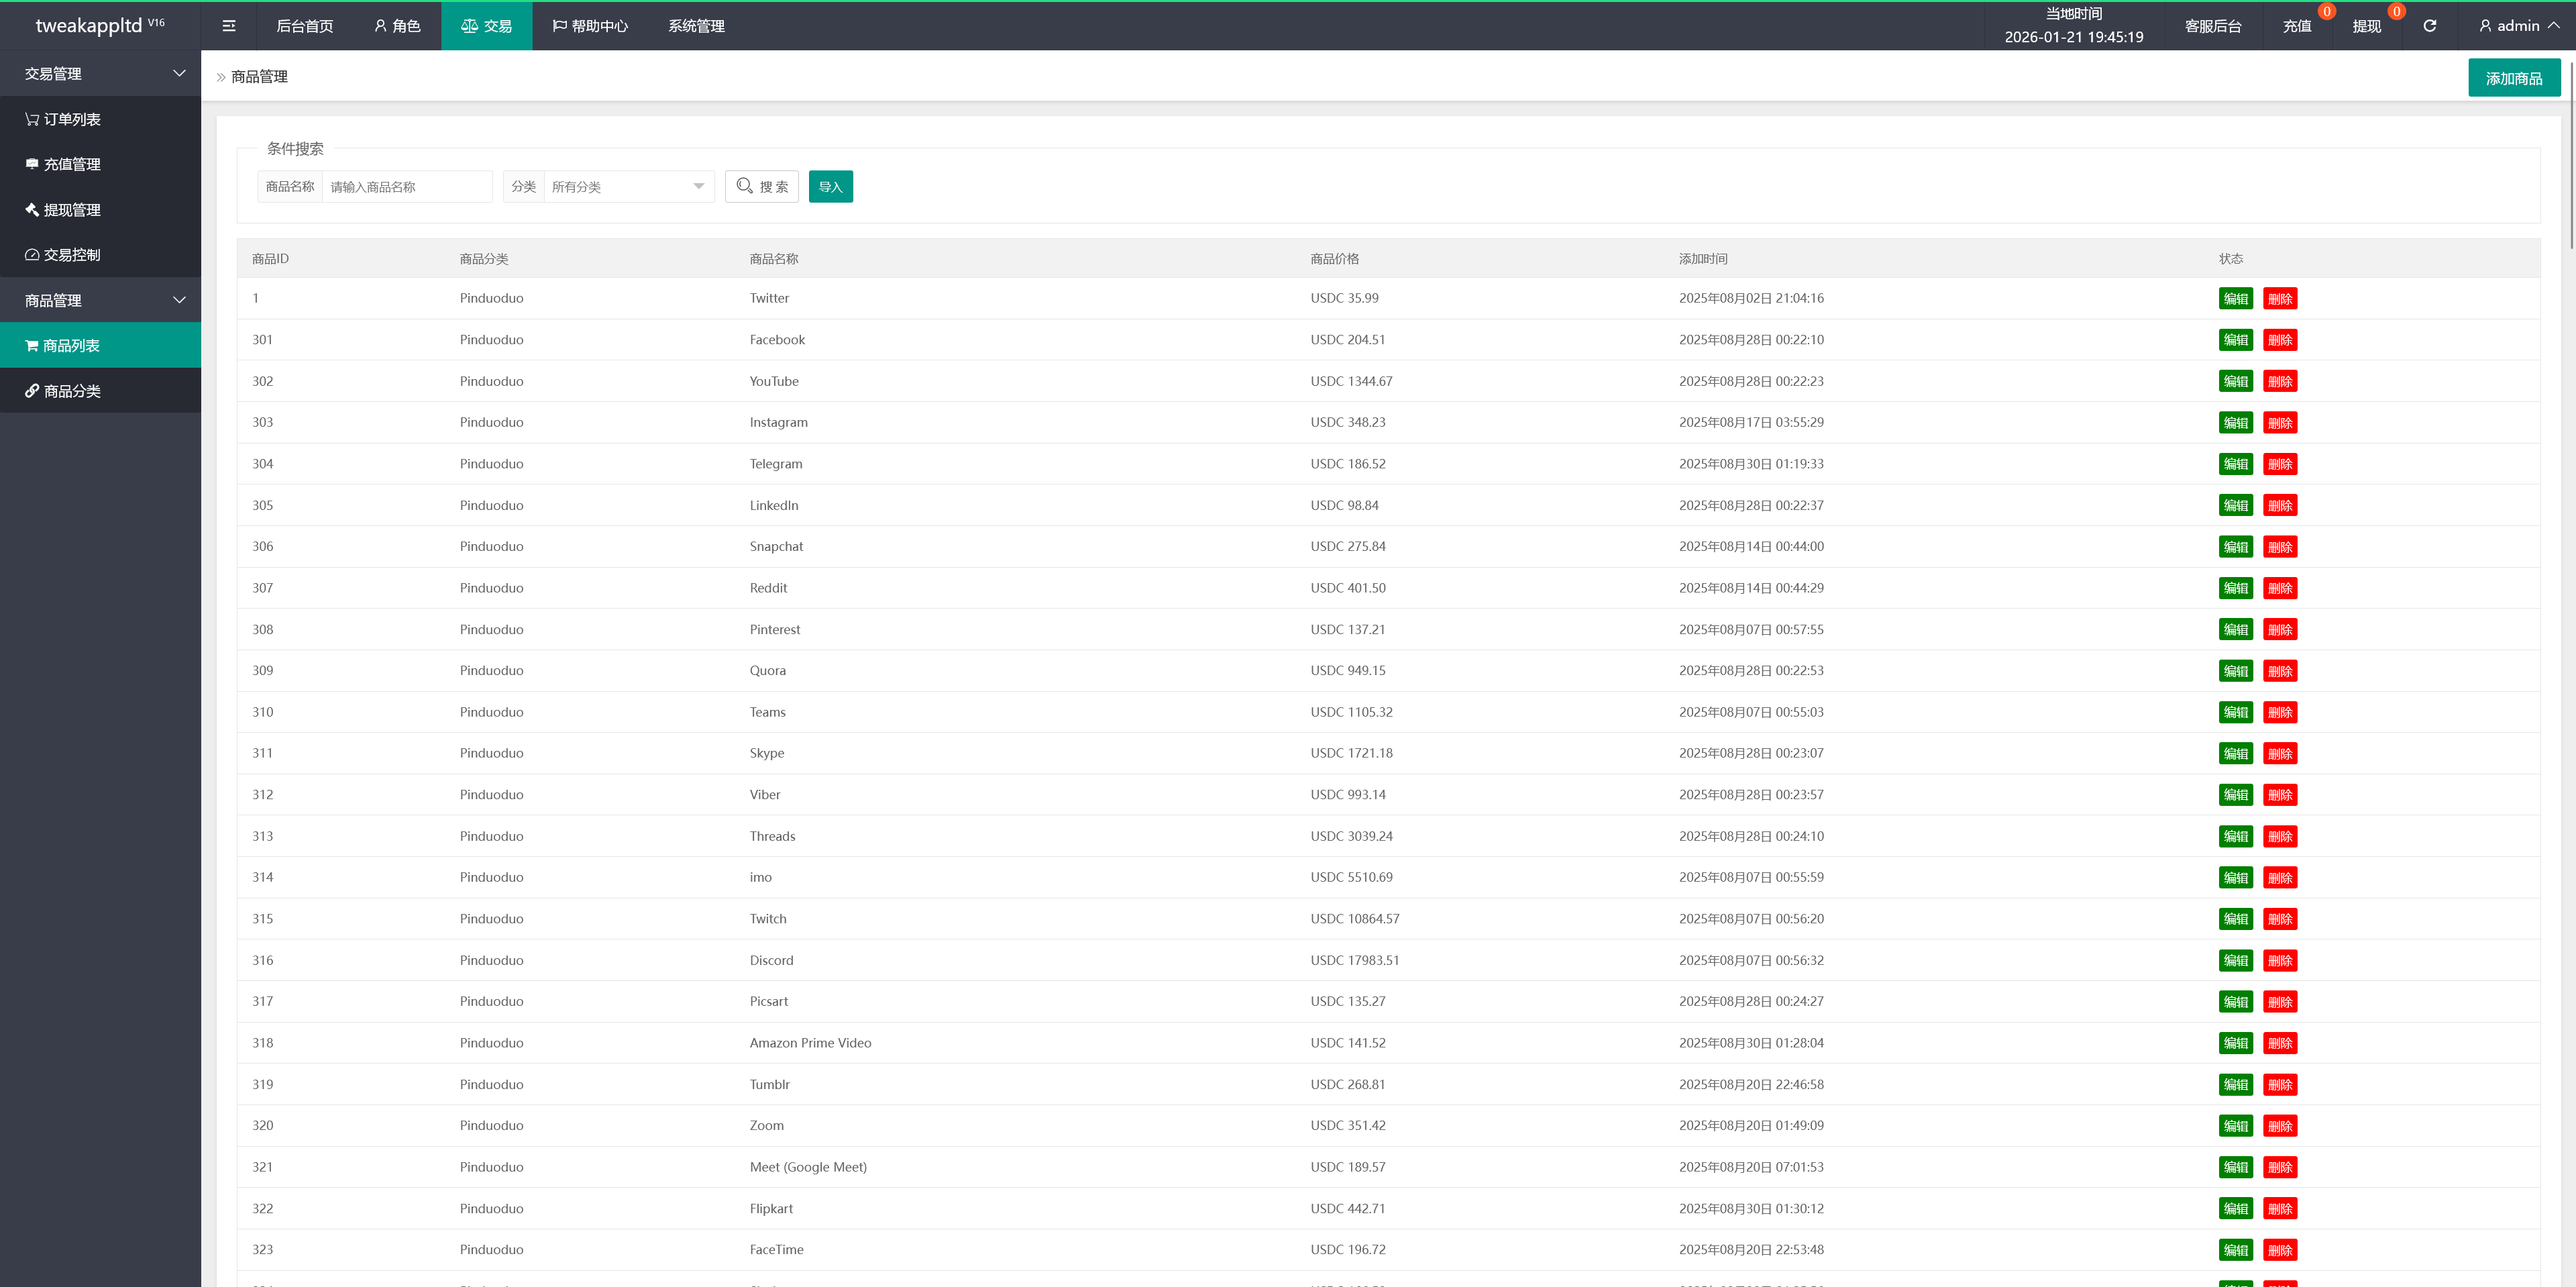Open 商品分类 link icon item
This screenshot has width=2576, height=1287.
(63, 391)
